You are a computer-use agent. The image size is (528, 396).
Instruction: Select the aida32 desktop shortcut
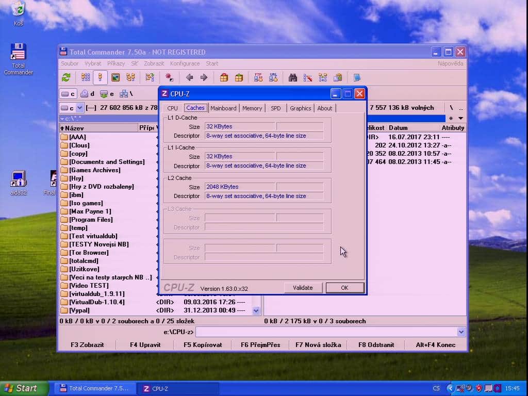pos(18,183)
